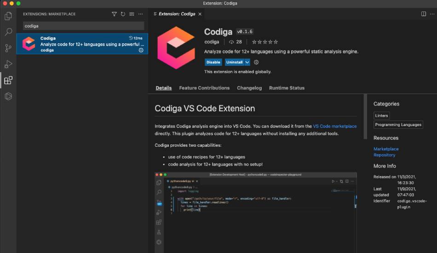The height and width of the screenshot is (253, 437).
Task: Open the README screenshot image
Action: coord(256,213)
